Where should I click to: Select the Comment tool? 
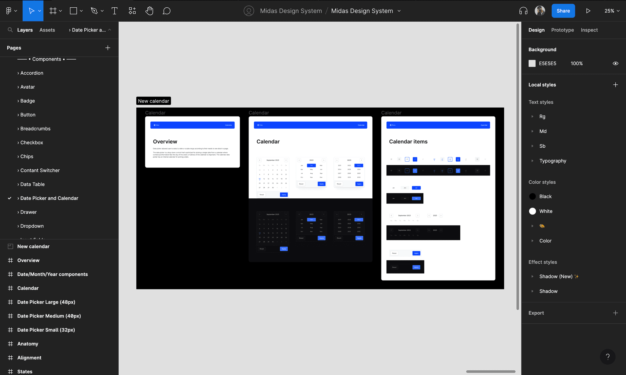point(167,11)
